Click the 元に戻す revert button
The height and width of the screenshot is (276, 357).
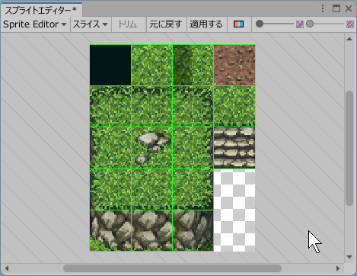coord(167,24)
